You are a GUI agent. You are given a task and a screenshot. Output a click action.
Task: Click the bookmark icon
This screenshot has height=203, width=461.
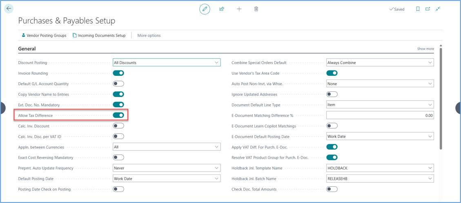[418, 9]
